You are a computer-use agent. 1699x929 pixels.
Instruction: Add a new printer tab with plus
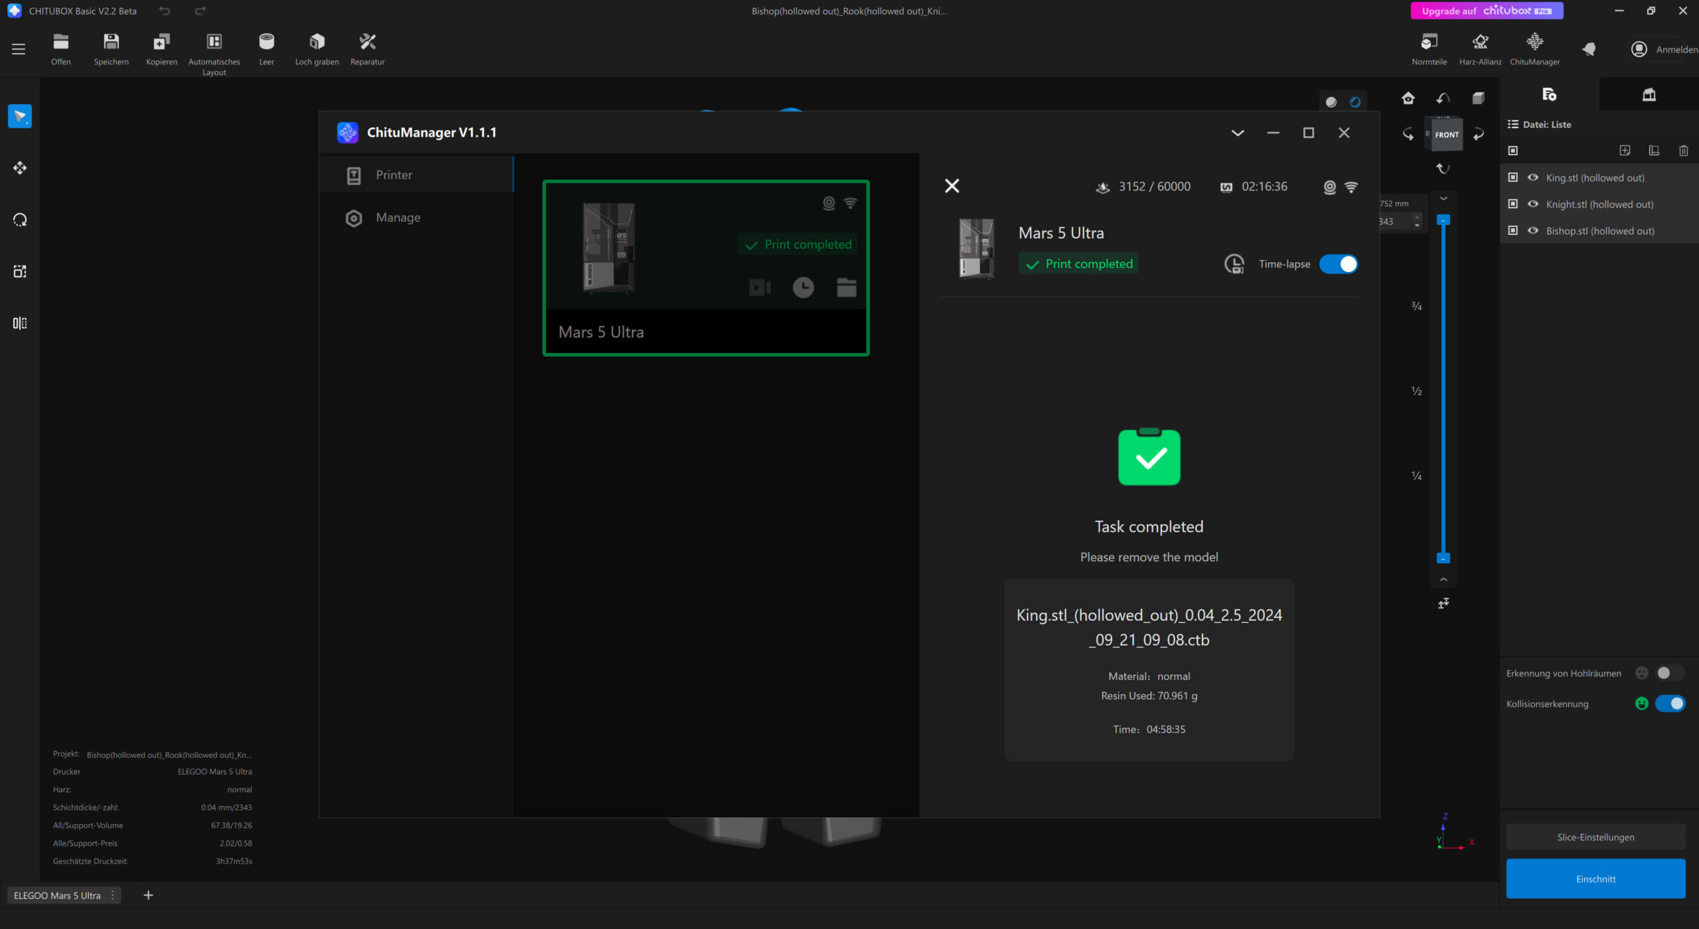point(148,895)
